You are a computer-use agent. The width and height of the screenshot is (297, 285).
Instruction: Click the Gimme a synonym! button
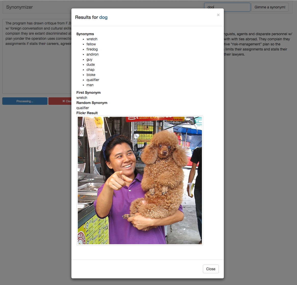tap(270, 7)
